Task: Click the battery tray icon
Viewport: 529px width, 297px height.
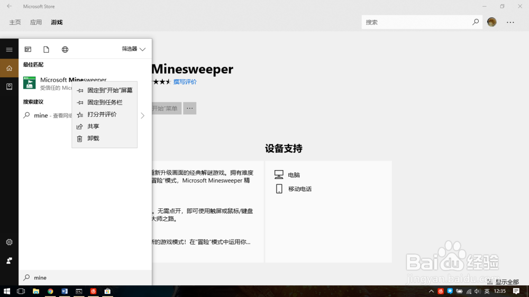Action: pyautogui.click(x=459, y=291)
